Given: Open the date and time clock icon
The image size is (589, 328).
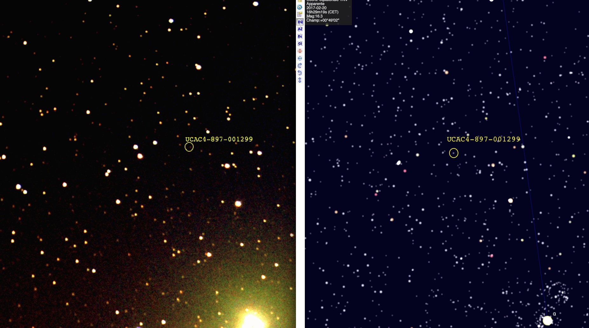Looking at the screenshot, I should pyautogui.click(x=299, y=7).
